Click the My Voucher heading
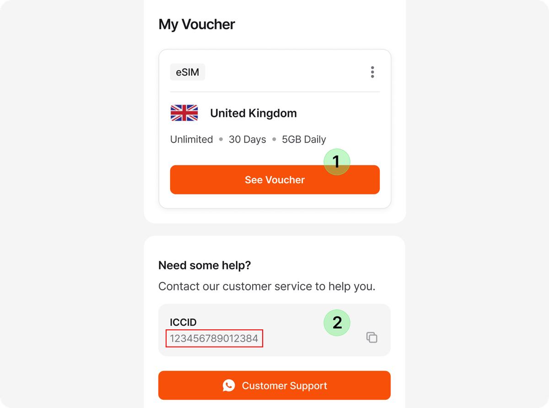Viewport: 549px width, 408px height. coord(197,24)
